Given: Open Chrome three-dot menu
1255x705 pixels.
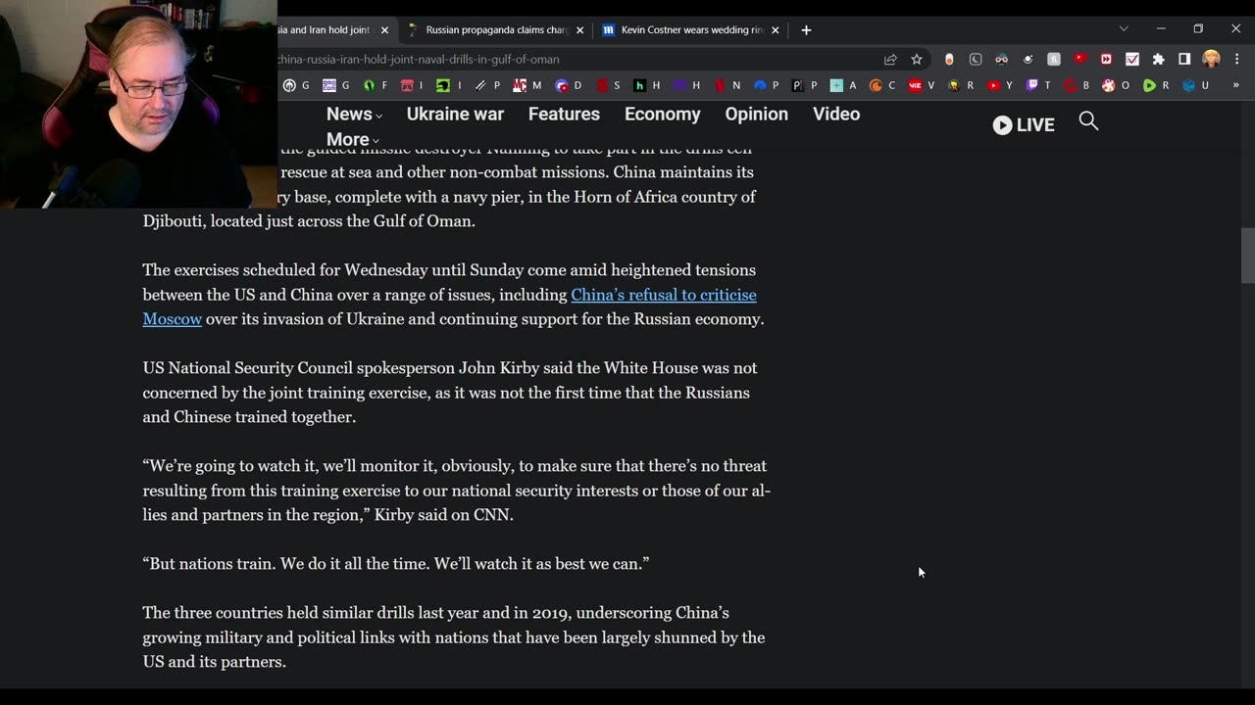Looking at the screenshot, I should coord(1236,59).
